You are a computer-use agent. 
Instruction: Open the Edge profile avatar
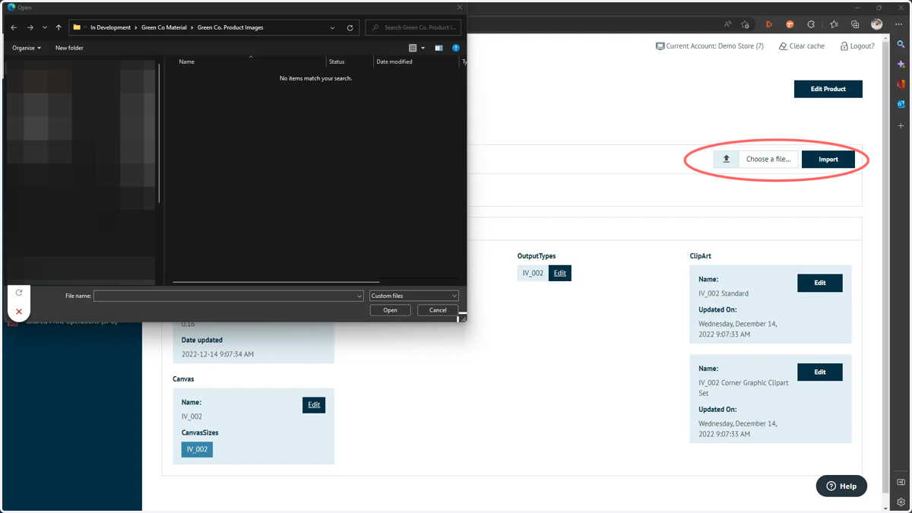tap(876, 24)
